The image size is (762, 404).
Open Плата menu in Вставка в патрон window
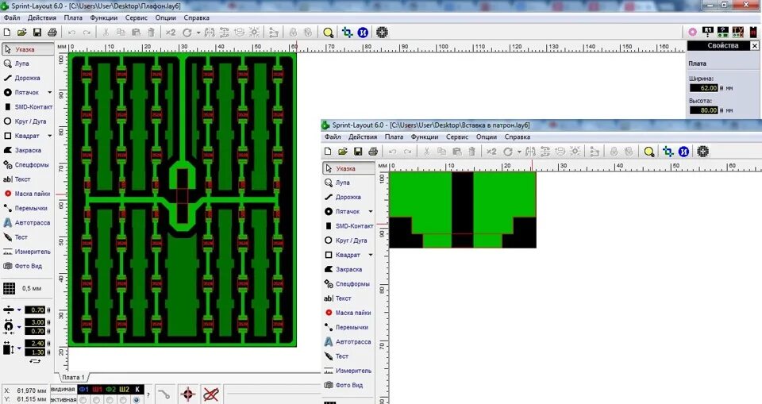coord(394,137)
